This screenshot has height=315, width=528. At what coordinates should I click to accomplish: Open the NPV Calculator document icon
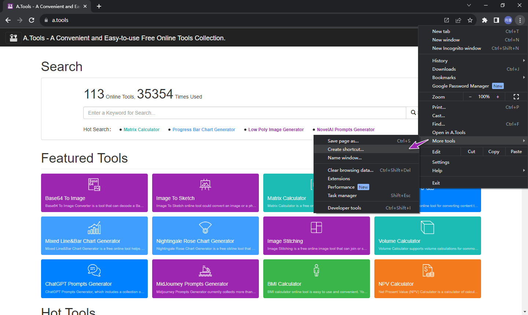click(428, 270)
